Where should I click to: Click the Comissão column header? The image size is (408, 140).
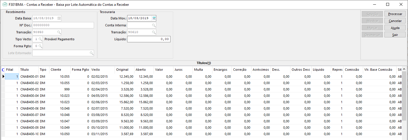tap(353, 70)
